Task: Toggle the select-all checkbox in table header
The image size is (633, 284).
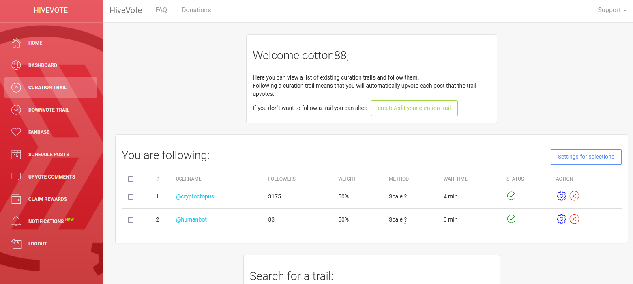Action: (131, 179)
